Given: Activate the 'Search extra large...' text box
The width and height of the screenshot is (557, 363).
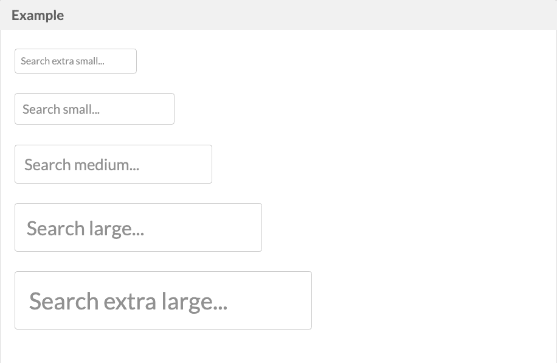Looking at the screenshot, I should pos(163,300).
